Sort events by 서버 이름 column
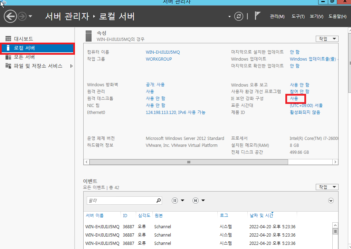Viewport: 351px width, 249px height. 95,215
